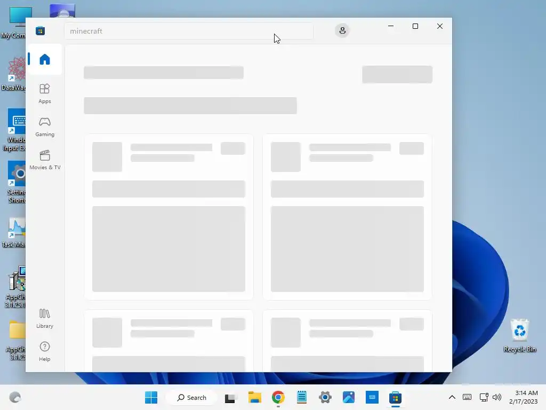Open the clock showing 3:14 AM
Viewport: 546px width, 410px height.
524,397
